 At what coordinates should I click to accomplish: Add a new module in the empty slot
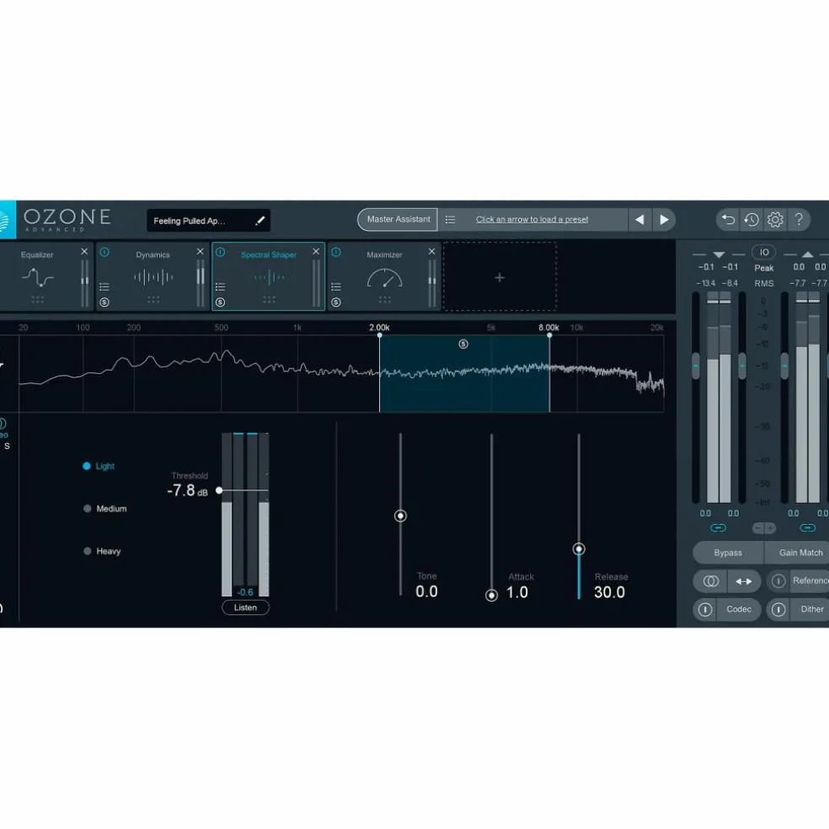coord(500,277)
